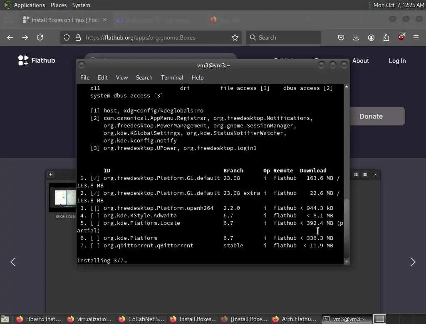Click the terminal scrollbar thumb
The width and height of the screenshot is (426, 324).
coord(347,229)
